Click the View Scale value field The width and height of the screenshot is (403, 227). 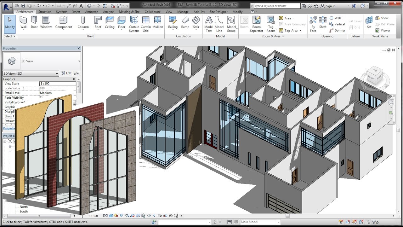point(58,84)
